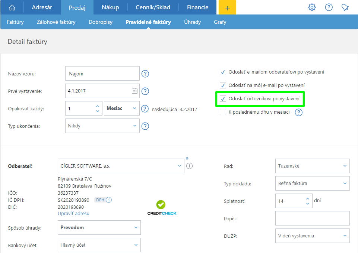Click help icon next to Názov vzoru
The height and width of the screenshot is (253, 358).
[145, 74]
